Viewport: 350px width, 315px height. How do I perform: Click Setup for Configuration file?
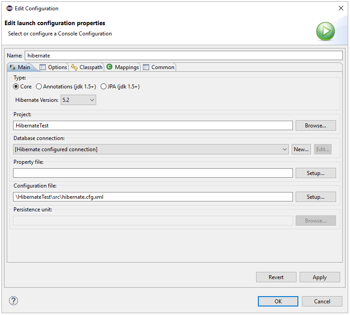[315, 197]
